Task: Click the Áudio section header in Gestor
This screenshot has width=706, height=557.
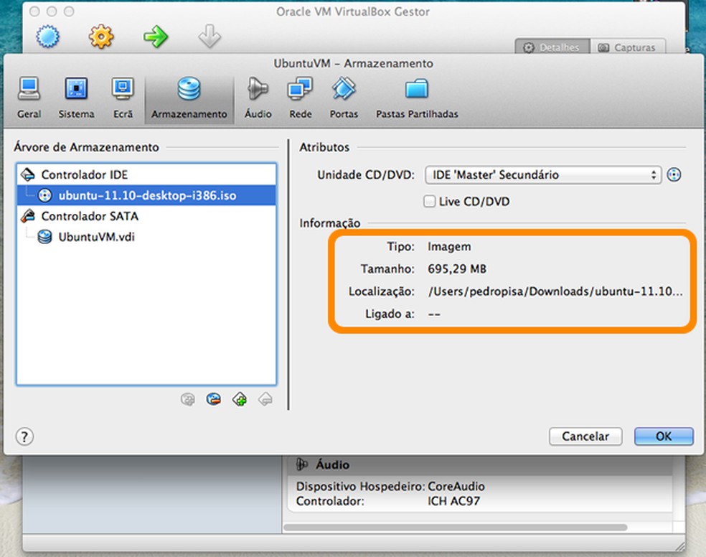Action: (479, 464)
